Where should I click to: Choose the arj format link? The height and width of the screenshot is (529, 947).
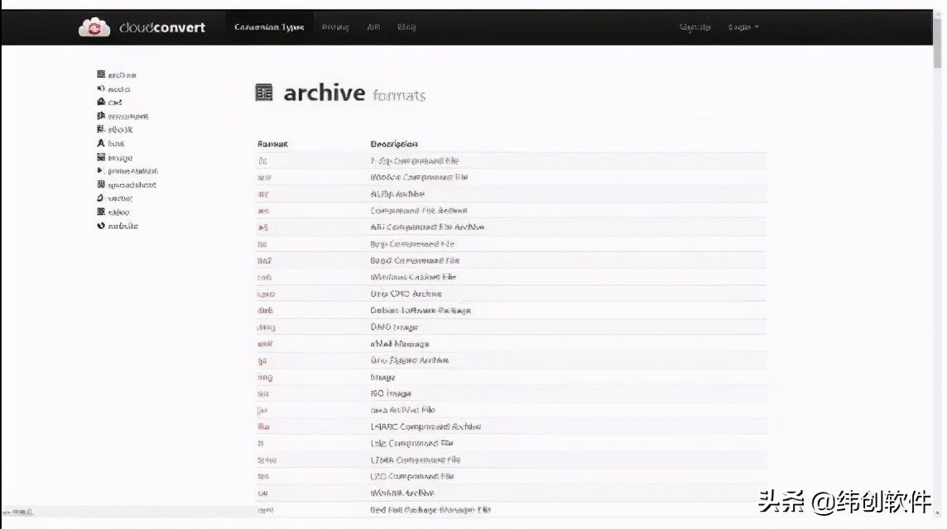pos(262,227)
